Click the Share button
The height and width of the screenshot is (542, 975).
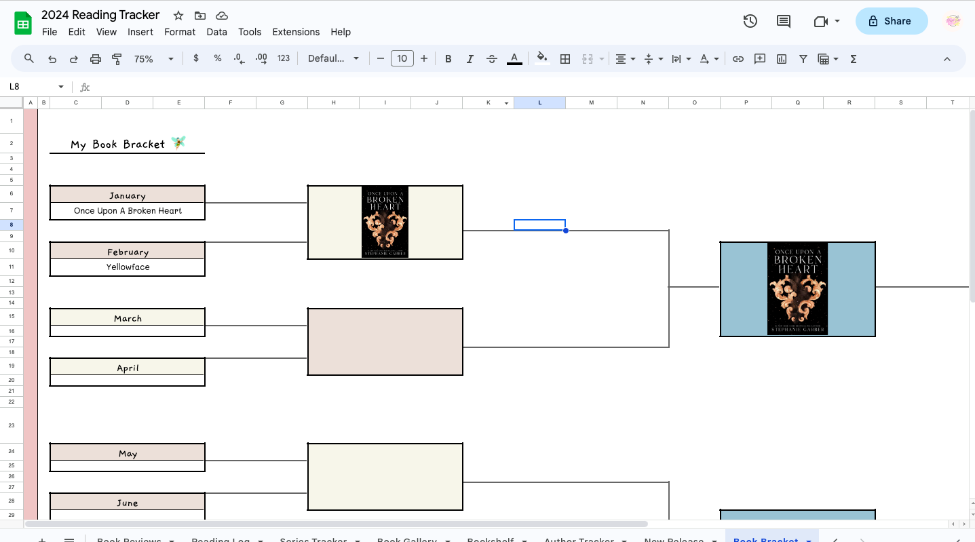coord(892,21)
